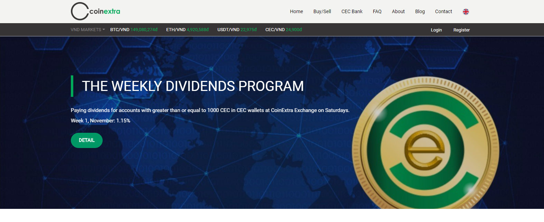Select the USDT/VND ticker
This screenshot has height=222, width=544.
pyautogui.click(x=237, y=30)
